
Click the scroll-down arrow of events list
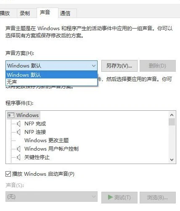[172, 160]
